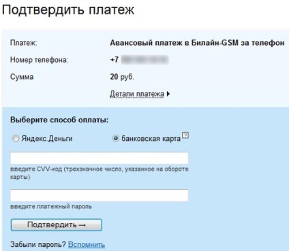Select the Яндекс.Деньги payment option

16,138
